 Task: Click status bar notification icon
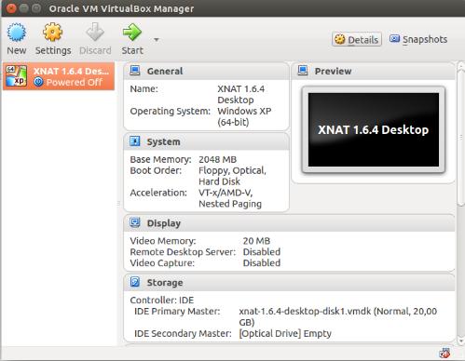coord(444,353)
